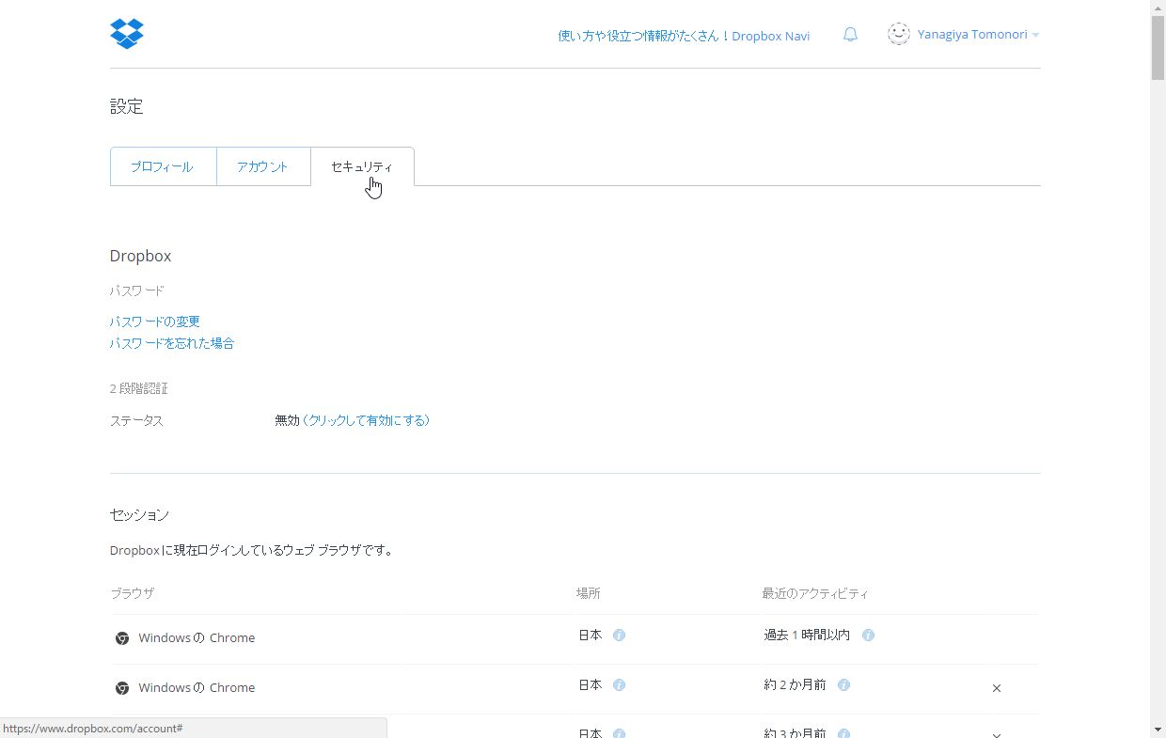Click the Chrome icon in the 約２か月前 row
1166x738 pixels.
122,688
